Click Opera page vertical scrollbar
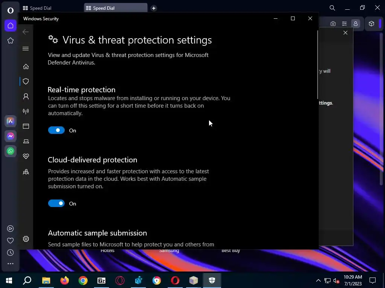Screen dimensions: 385x288 381,109
